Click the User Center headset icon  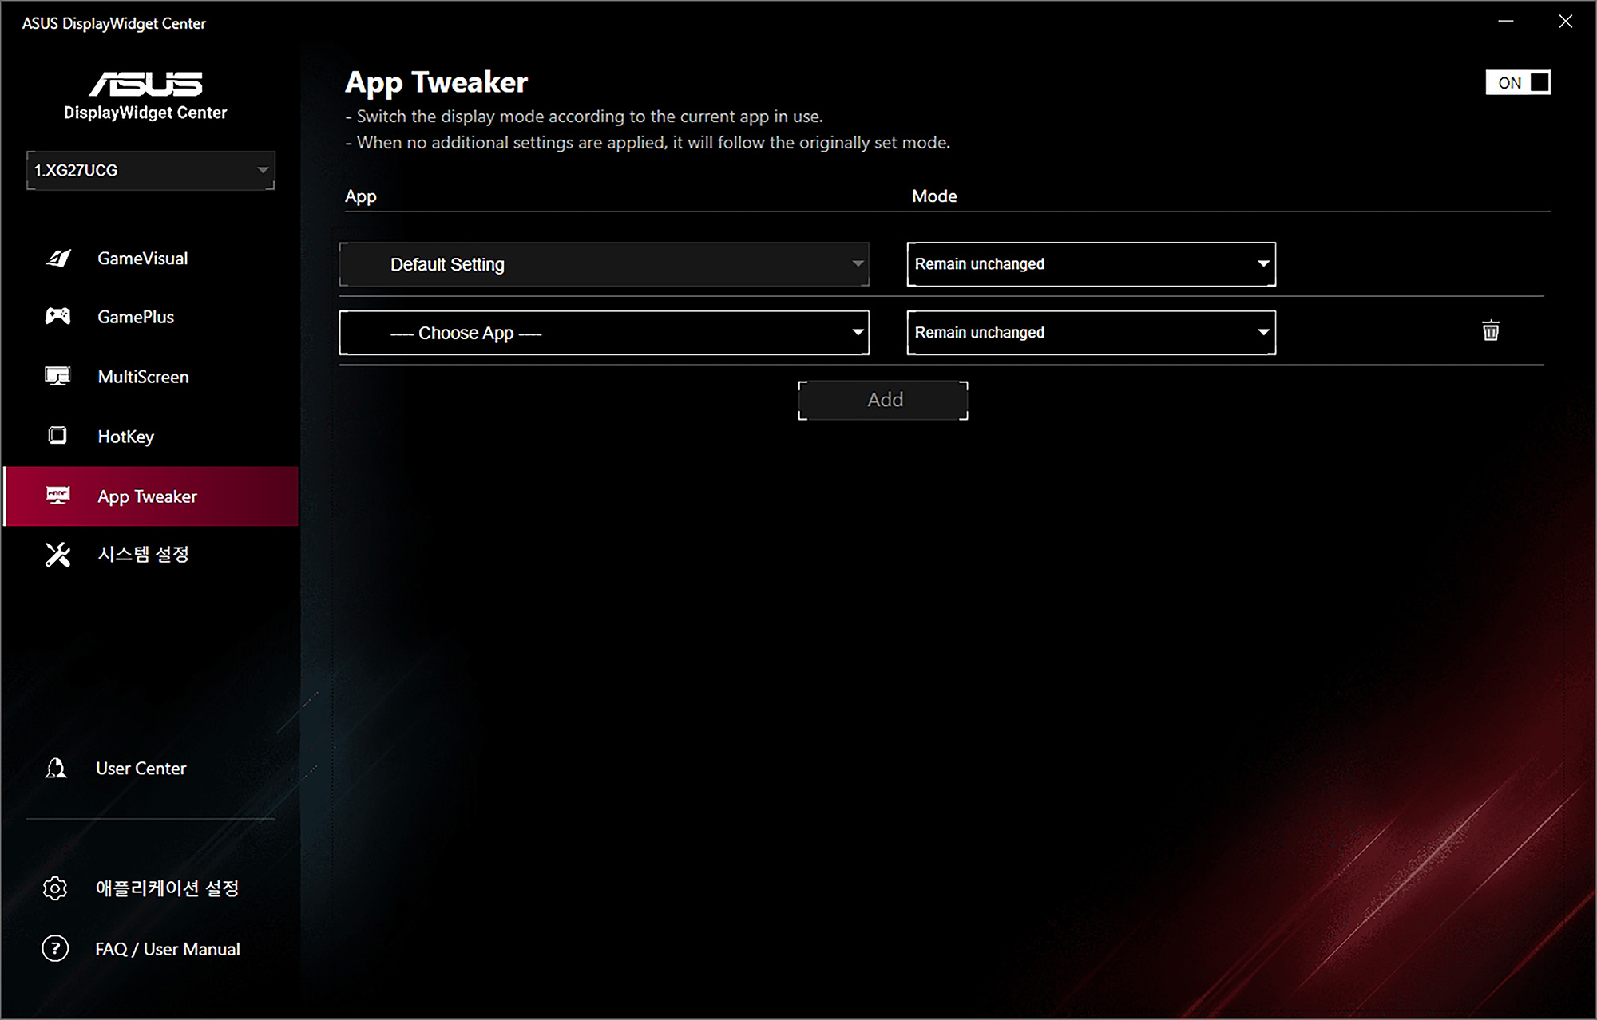pos(56,768)
